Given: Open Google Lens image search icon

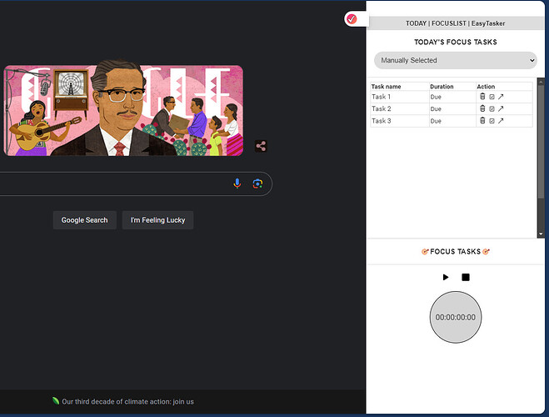Looking at the screenshot, I should (x=257, y=183).
